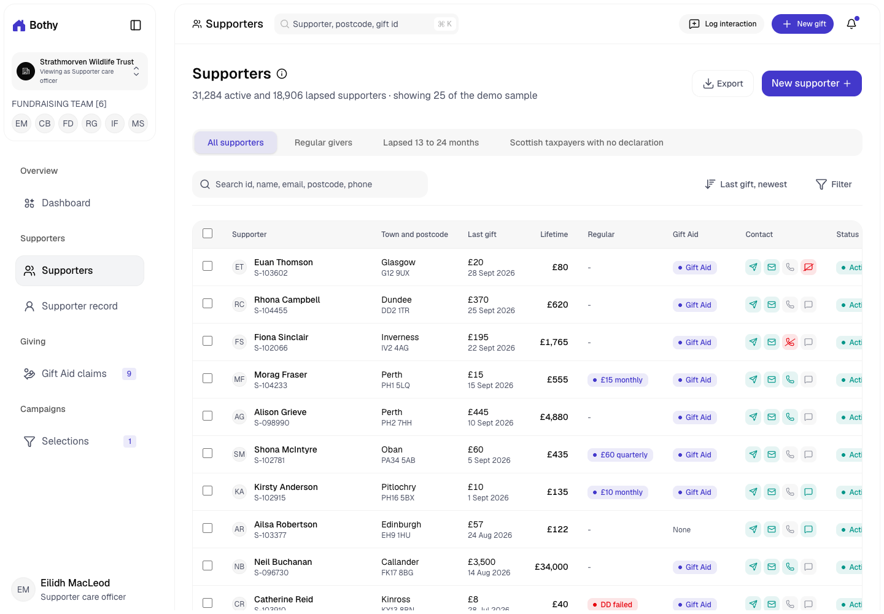Check the box for Neil Buchanan

click(207, 565)
